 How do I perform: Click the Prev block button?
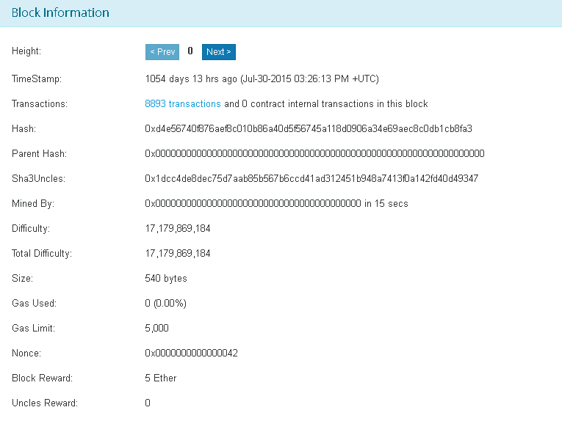pos(162,52)
